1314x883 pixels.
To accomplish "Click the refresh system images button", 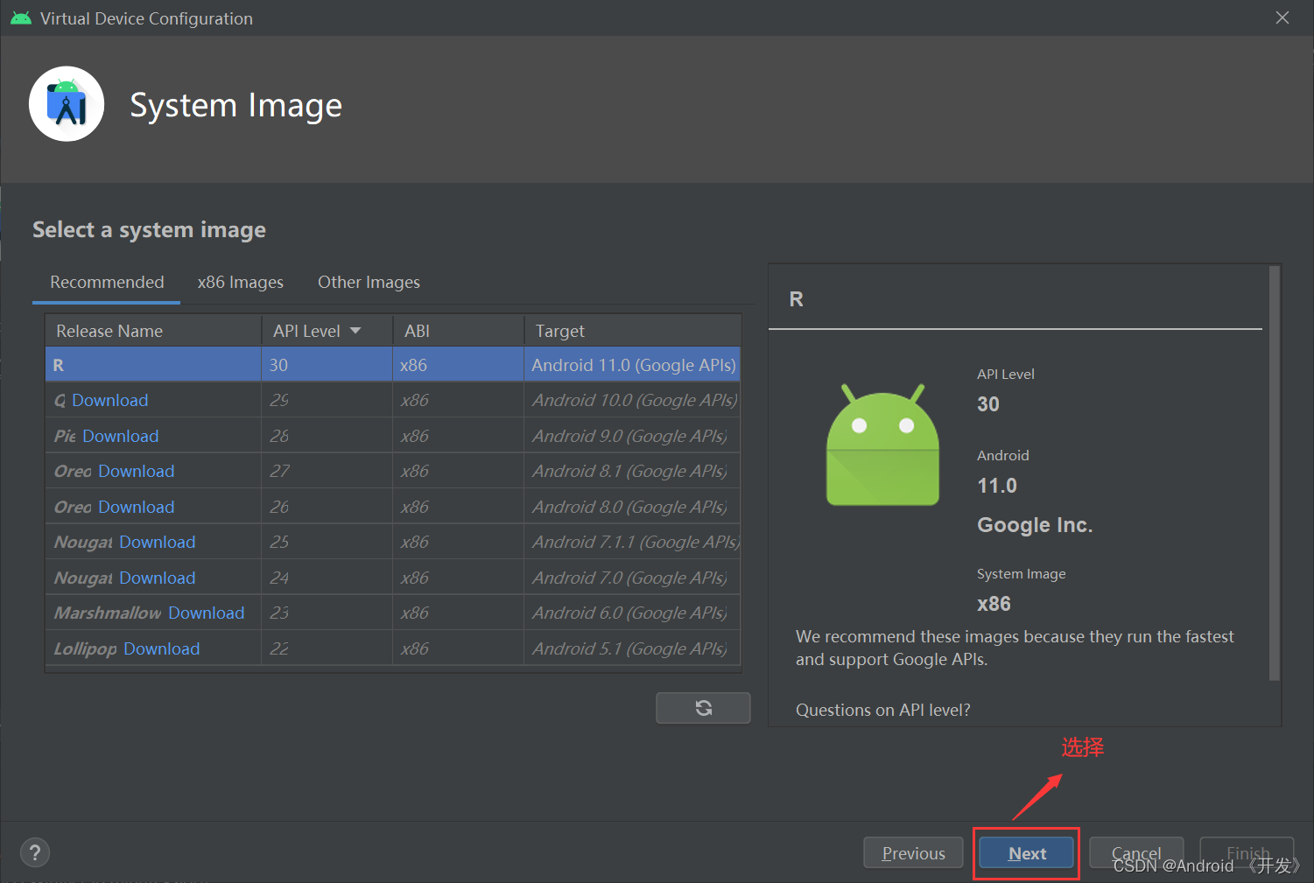I will pos(703,708).
